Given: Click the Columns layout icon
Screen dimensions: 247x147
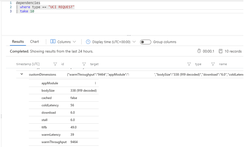Looking at the screenshot, I should [x=53, y=41].
